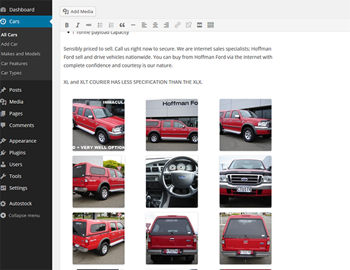350x270 pixels.
Task: Open the Cars menu item
Action: click(x=26, y=21)
